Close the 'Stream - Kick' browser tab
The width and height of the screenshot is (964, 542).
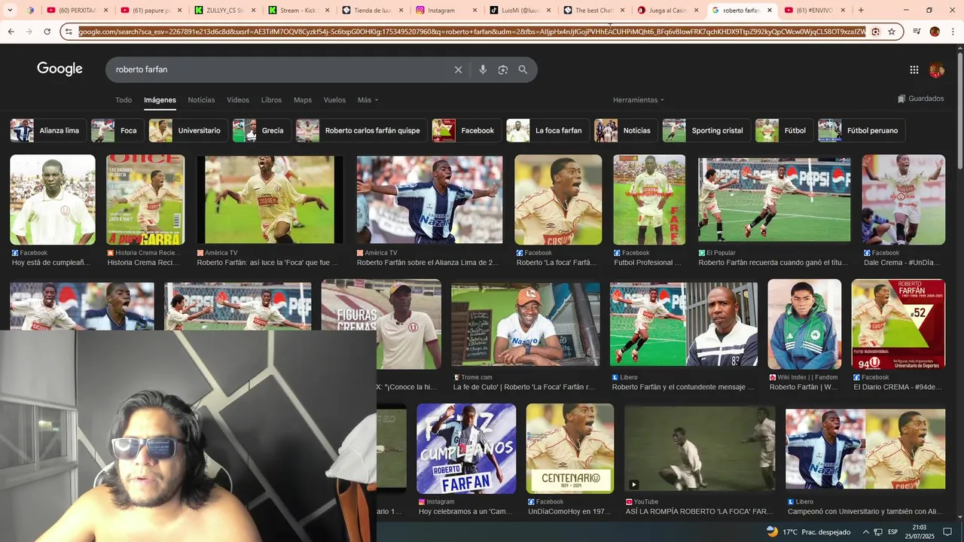click(327, 11)
